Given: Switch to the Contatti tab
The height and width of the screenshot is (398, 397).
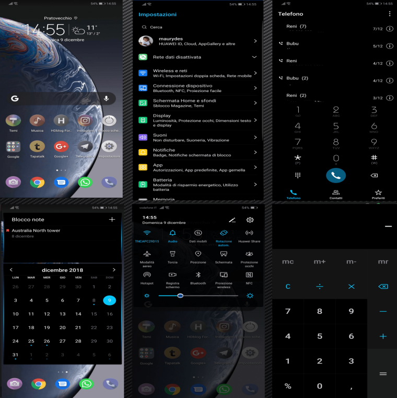Looking at the screenshot, I should pos(336,194).
